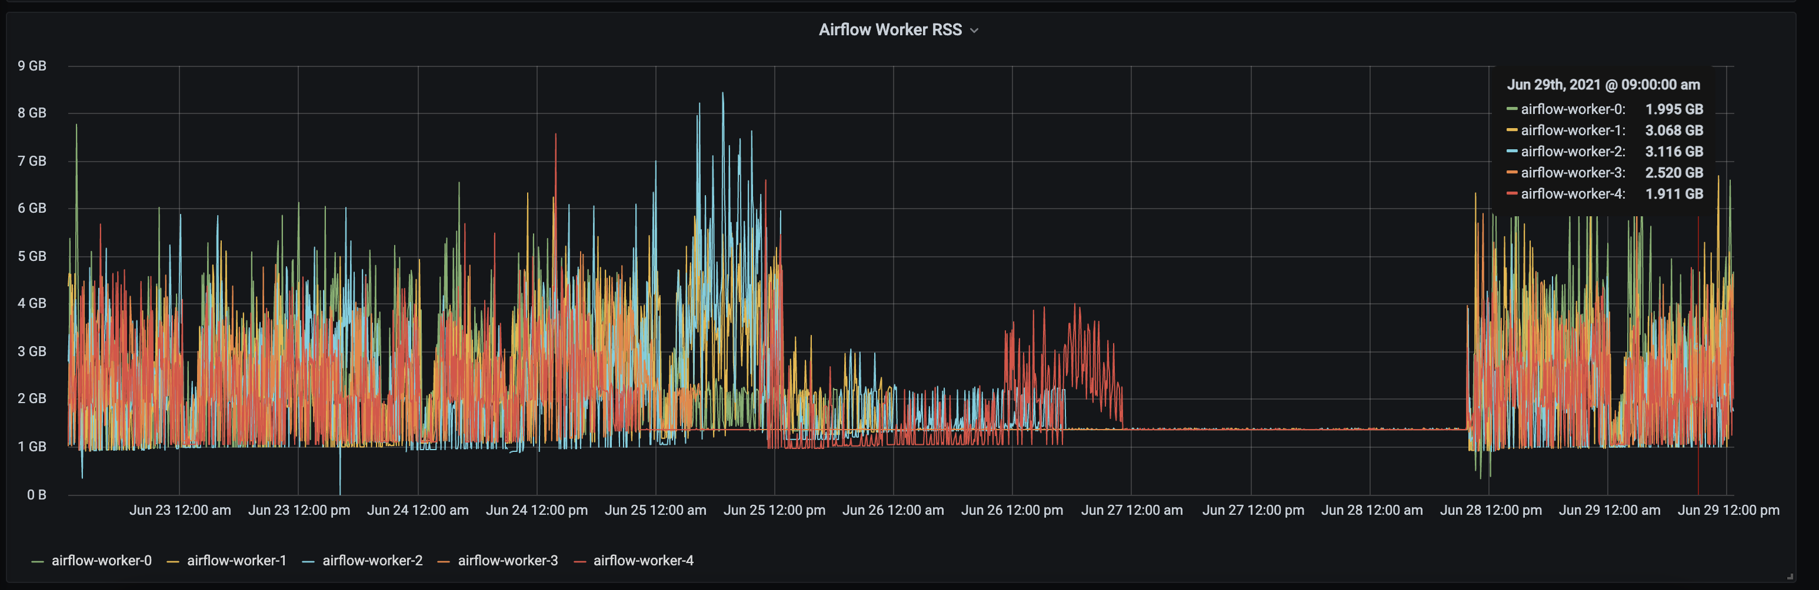Toggle airflow-worker-4 series in legend
This screenshot has height=590, width=1819.
[x=643, y=561]
